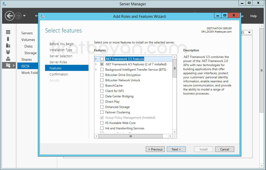Open Shares in Server Manager pane

(x=26, y=59)
